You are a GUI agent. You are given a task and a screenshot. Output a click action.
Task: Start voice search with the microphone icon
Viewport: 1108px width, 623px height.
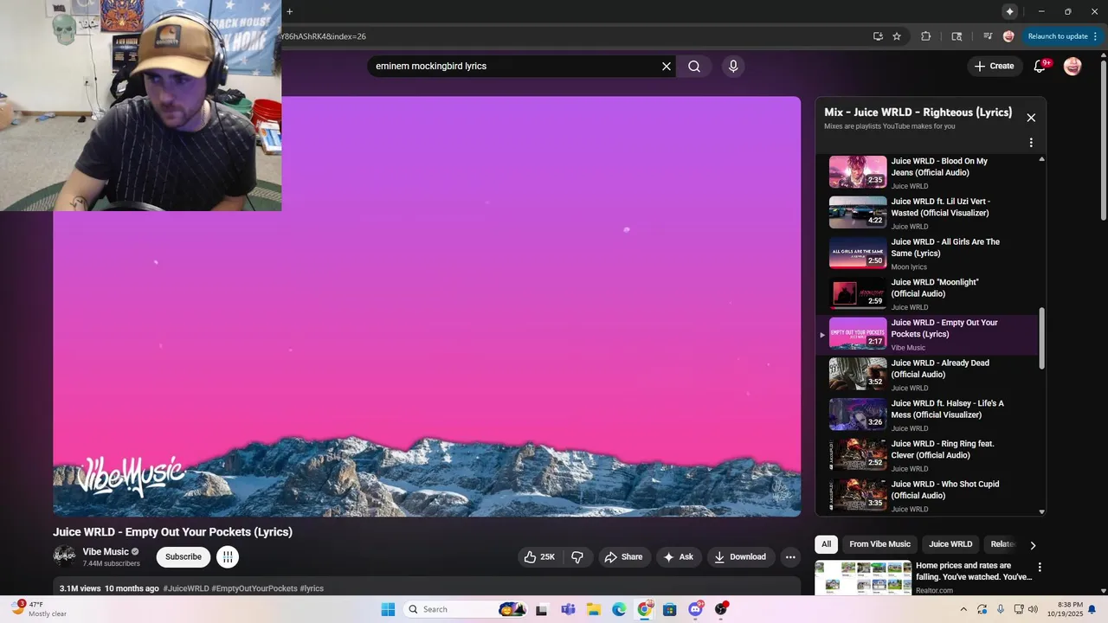coord(733,67)
